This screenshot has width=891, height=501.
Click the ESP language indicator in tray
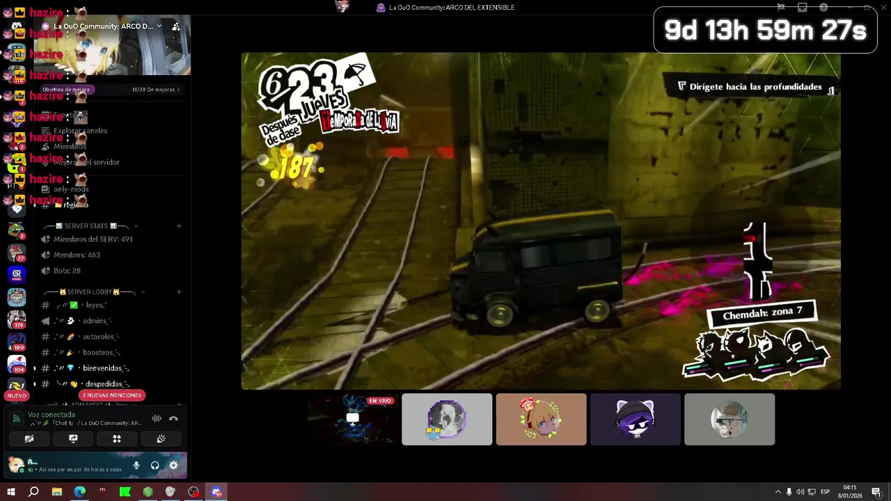pos(825,492)
